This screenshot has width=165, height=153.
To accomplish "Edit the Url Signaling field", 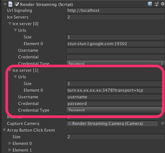I will pyautogui.click(x=116, y=10).
